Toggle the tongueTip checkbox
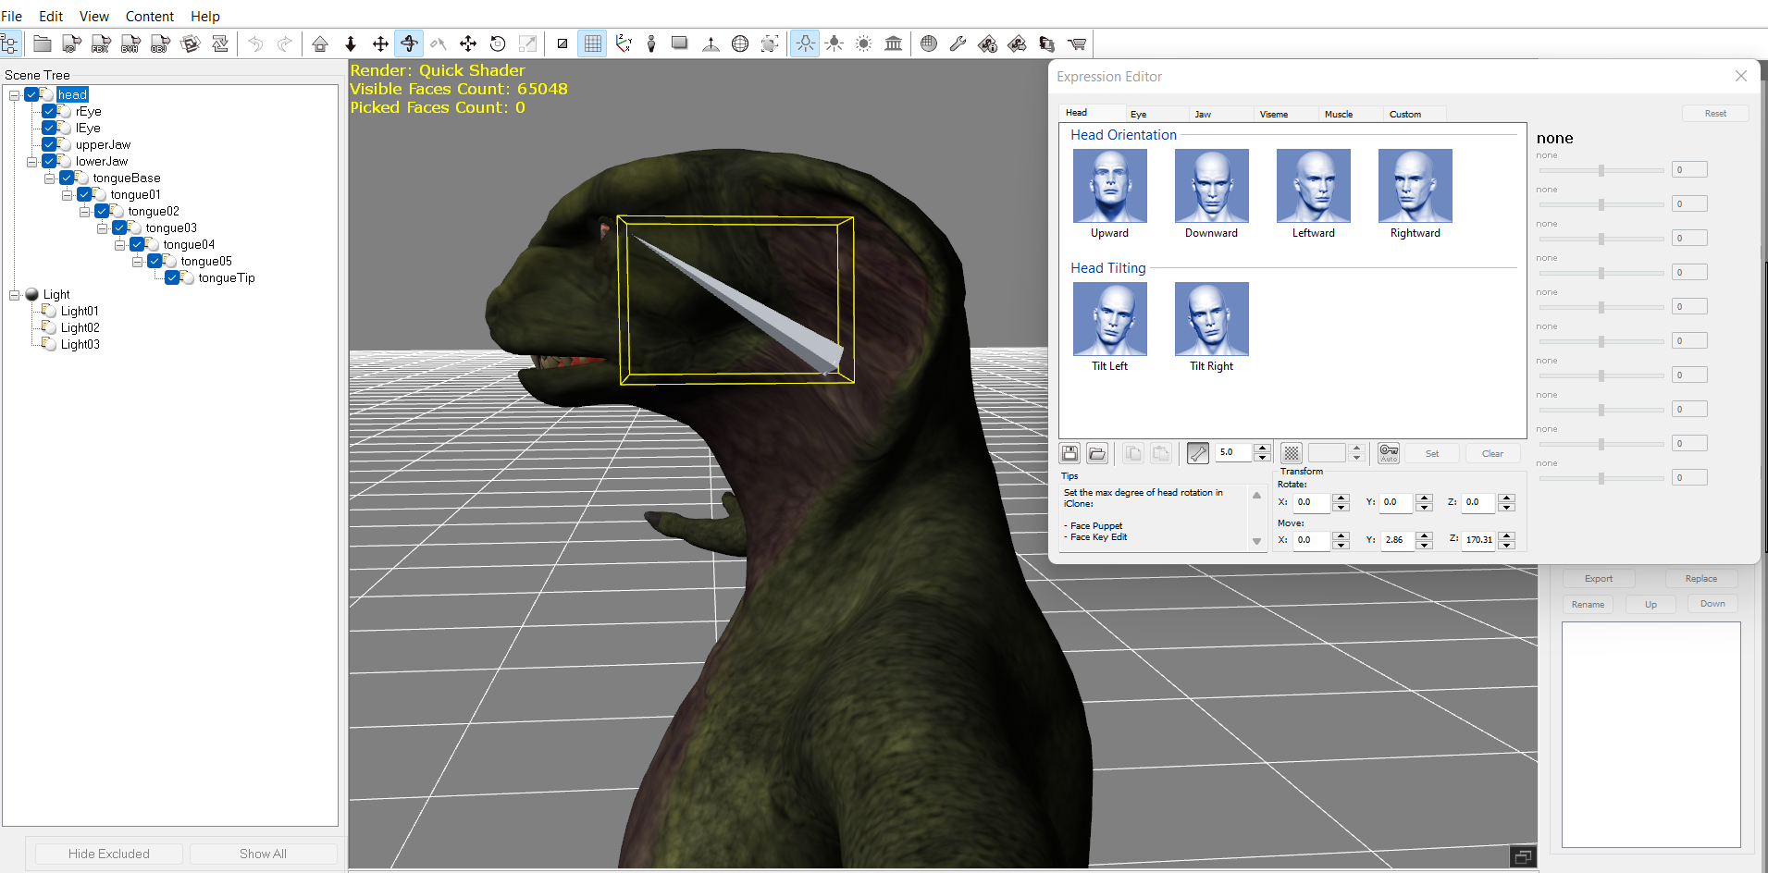Image resolution: width=1768 pixels, height=873 pixels. pyautogui.click(x=172, y=277)
